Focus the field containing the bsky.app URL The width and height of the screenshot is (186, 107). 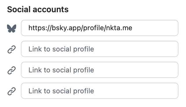(x=100, y=28)
